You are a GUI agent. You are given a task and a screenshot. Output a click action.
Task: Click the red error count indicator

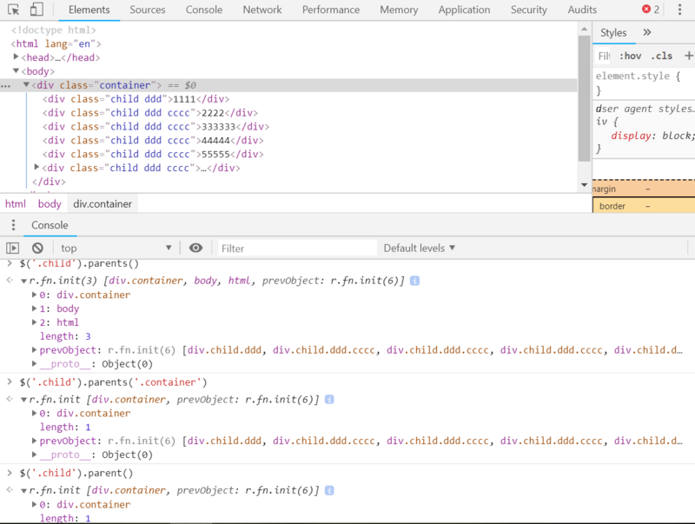(651, 10)
